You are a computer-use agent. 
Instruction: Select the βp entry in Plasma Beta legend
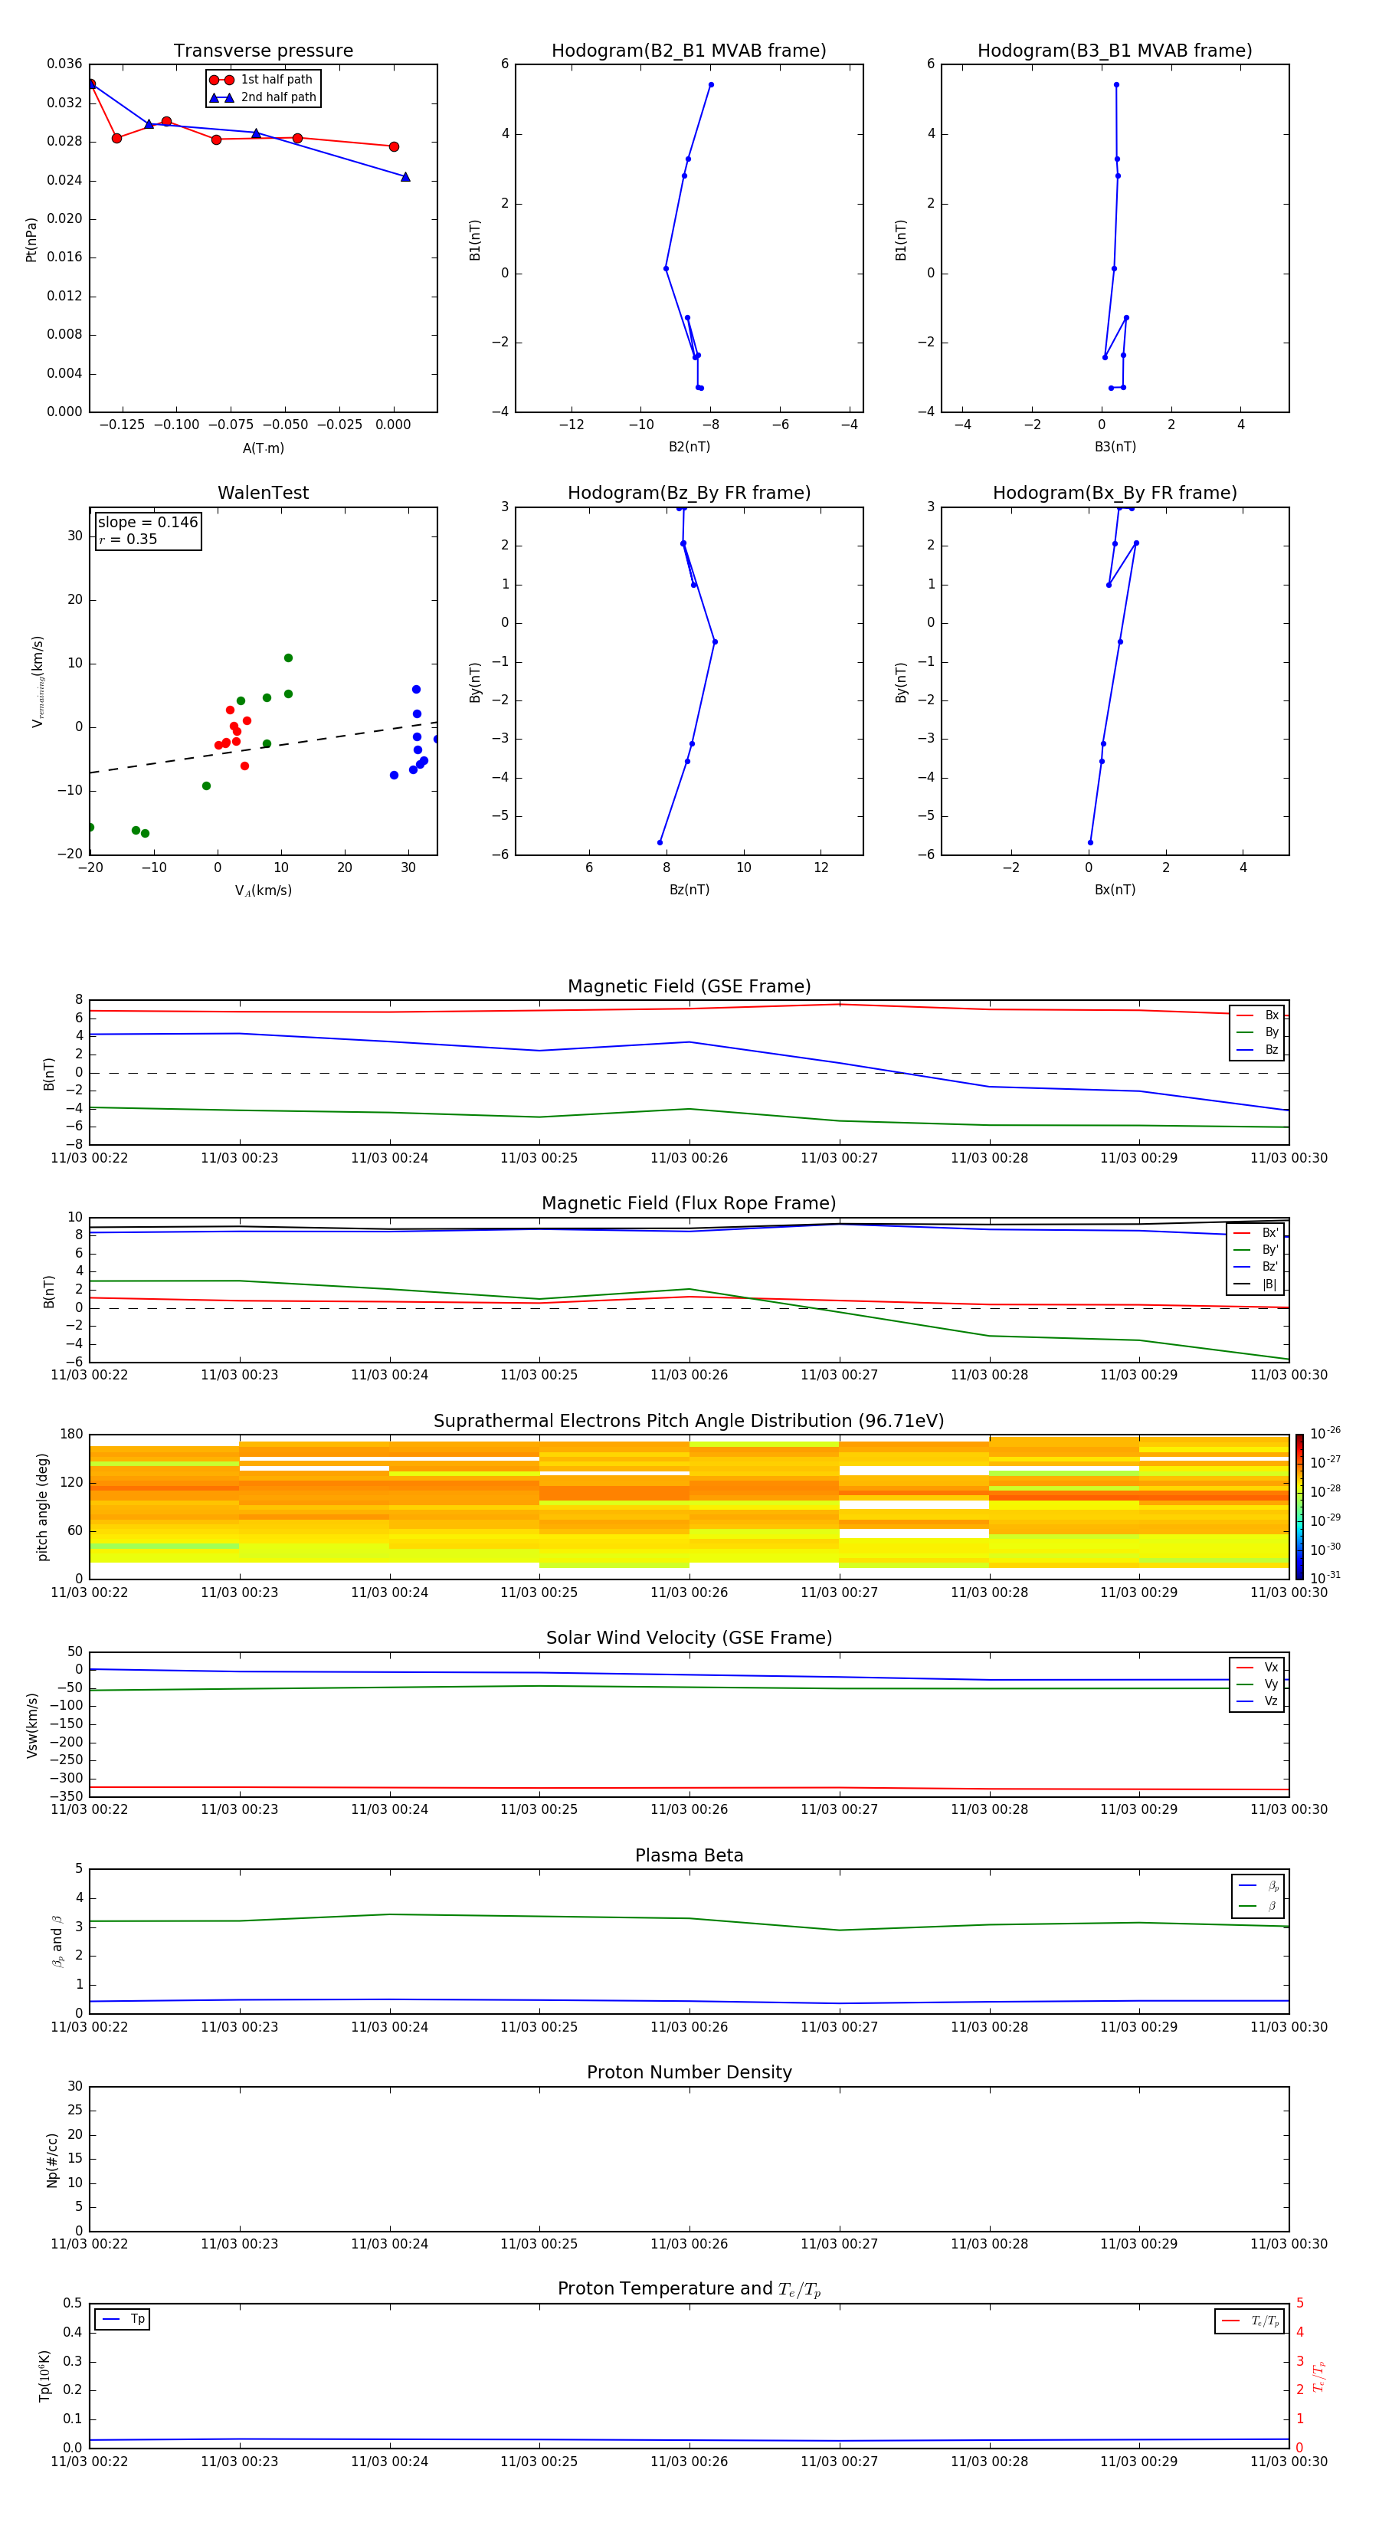coord(1258,1886)
